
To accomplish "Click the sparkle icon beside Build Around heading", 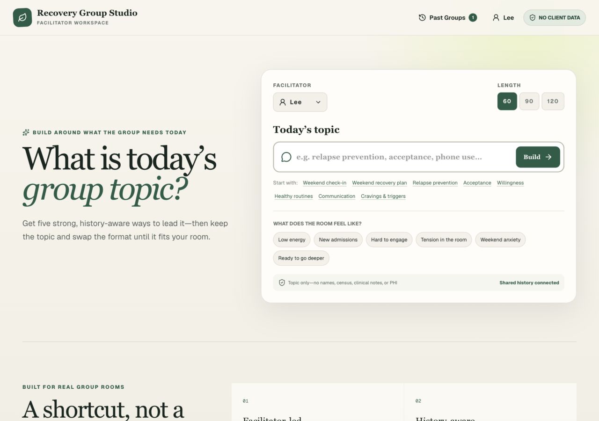I will pyautogui.click(x=26, y=132).
